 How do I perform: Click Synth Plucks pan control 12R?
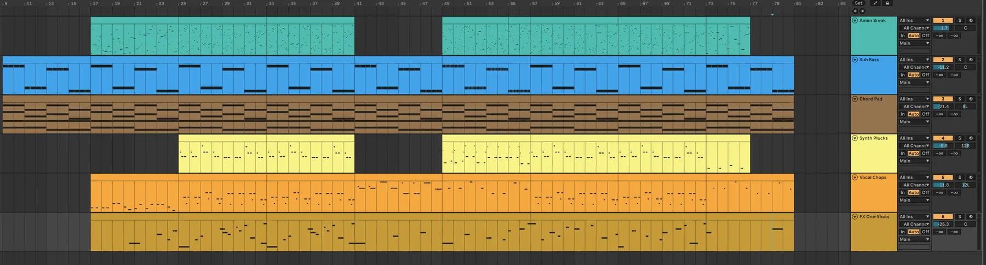coord(965,146)
